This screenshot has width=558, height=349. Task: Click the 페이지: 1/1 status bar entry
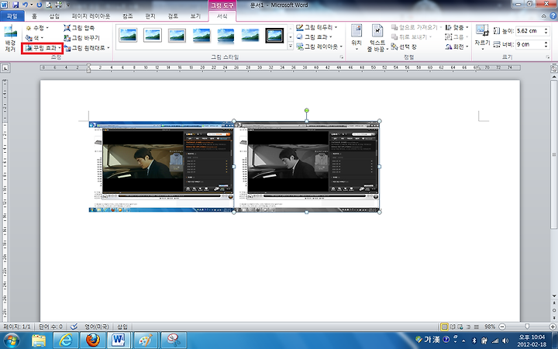click(x=17, y=327)
